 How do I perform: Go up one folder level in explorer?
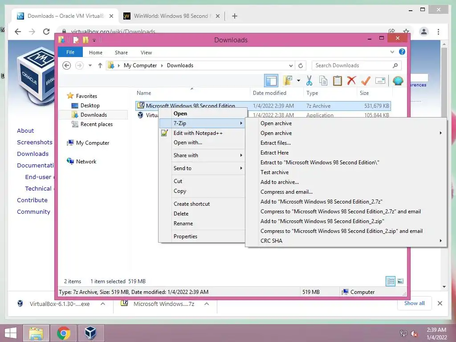[100, 65]
